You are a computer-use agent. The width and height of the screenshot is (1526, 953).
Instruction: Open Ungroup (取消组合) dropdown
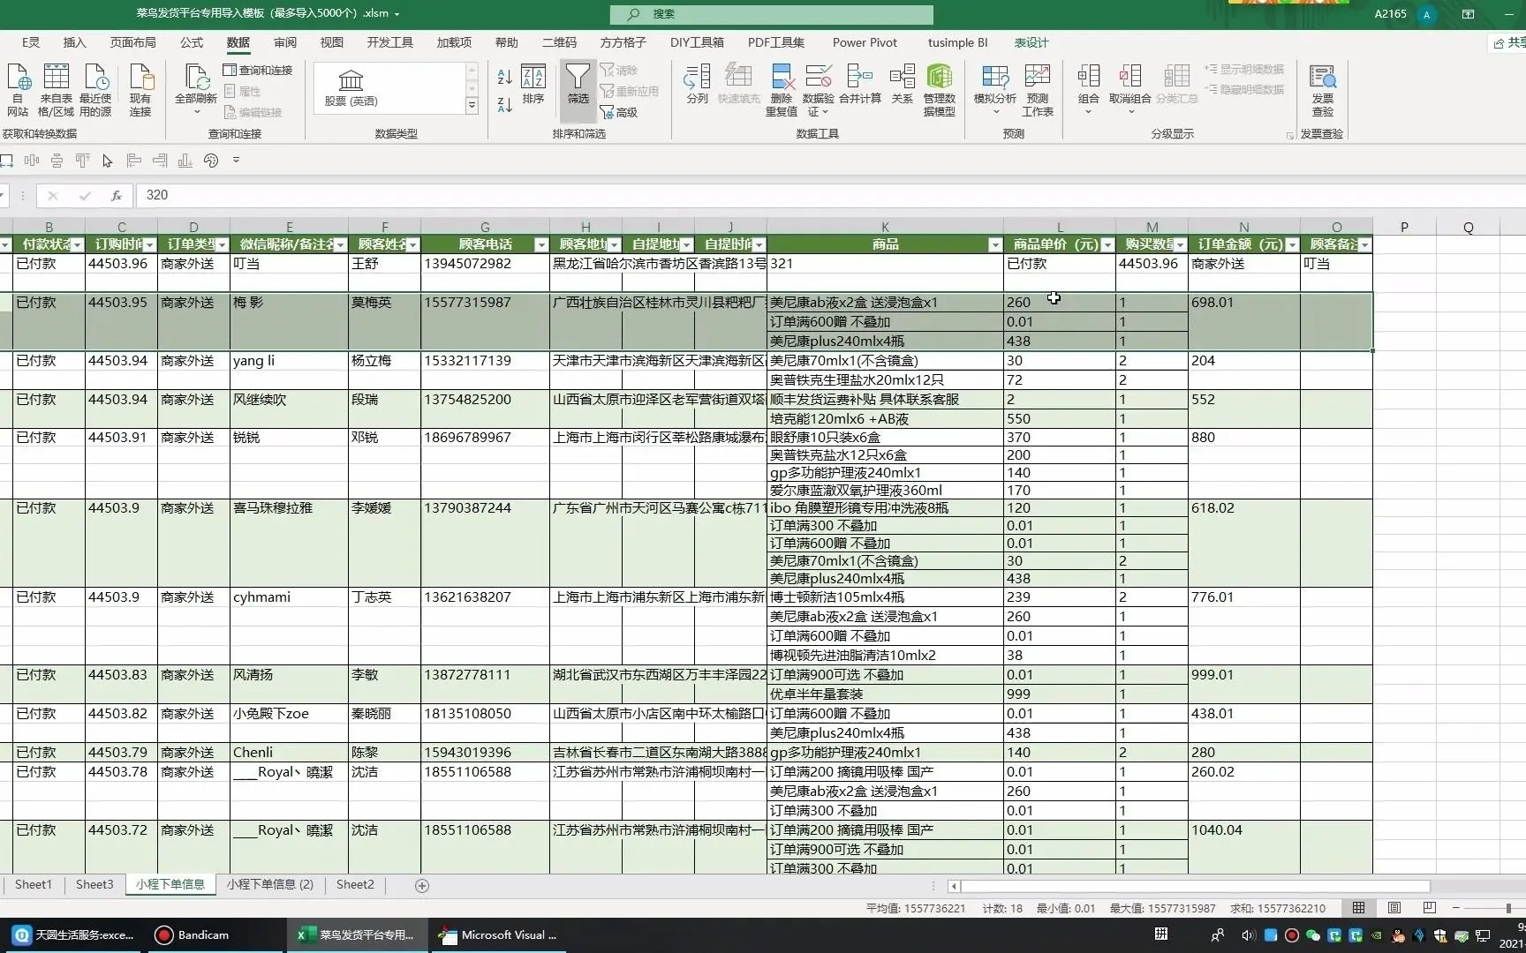[x=1130, y=90]
